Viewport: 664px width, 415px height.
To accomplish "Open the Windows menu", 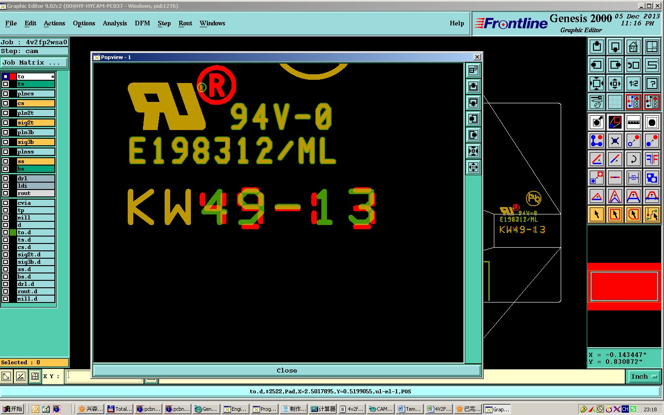I will click(213, 24).
